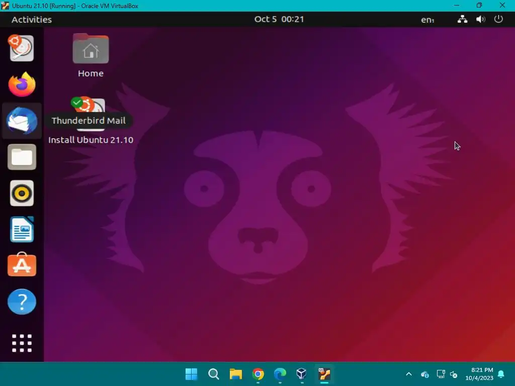Open the Home folder on desktop
The height and width of the screenshot is (386, 515).
91,49
